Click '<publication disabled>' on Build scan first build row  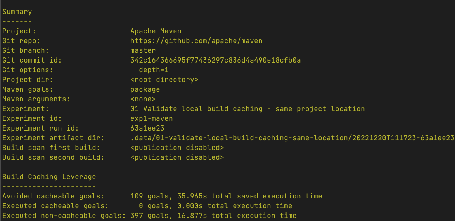click(x=177, y=148)
